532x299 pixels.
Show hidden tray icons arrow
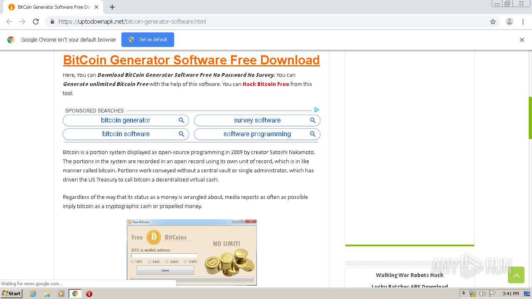point(463,294)
